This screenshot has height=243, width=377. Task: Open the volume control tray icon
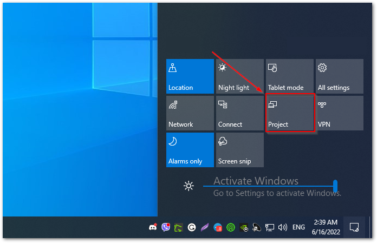tap(283, 227)
